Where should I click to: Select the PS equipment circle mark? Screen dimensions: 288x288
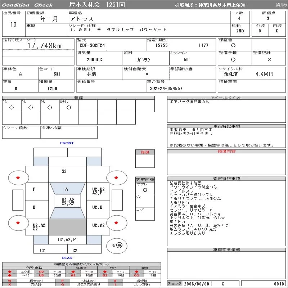point(31,107)
